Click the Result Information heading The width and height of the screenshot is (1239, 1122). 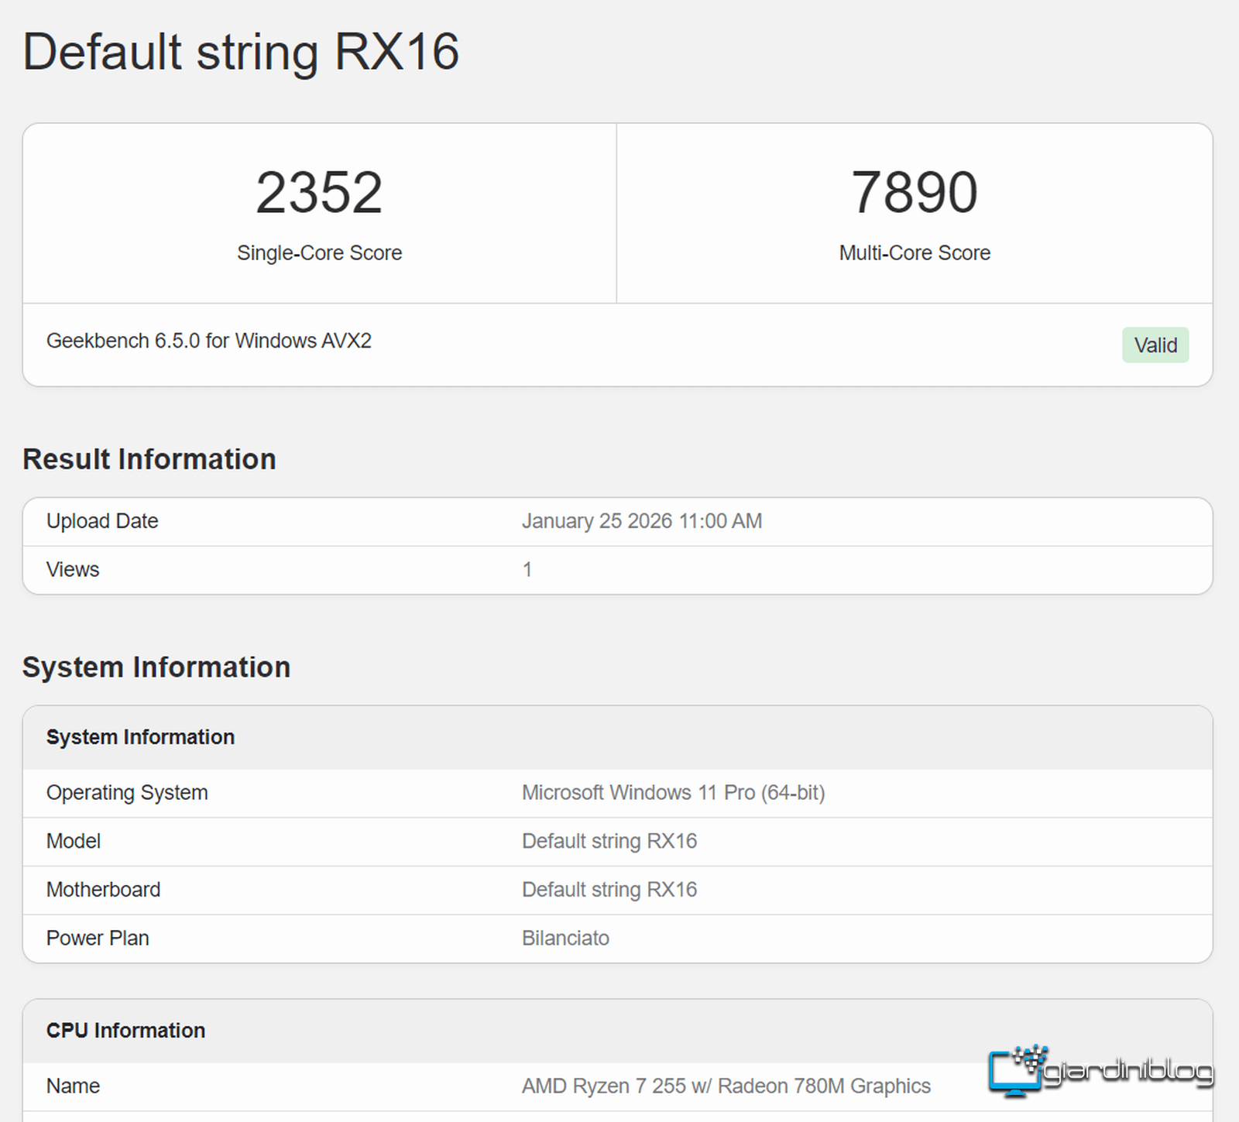click(149, 459)
